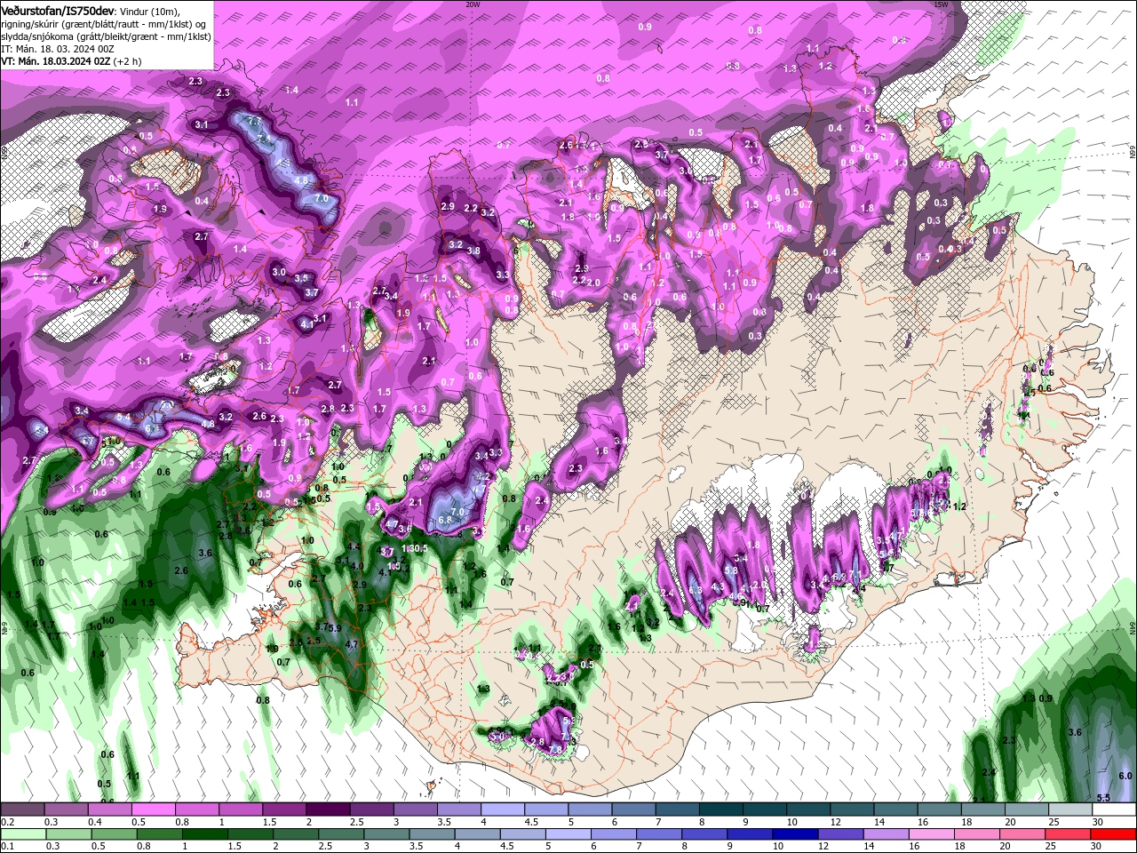Image resolution: width=1137 pixels, height=853 pixels.
Task: Pick lower legend swatch between 0.1 and 0.3
Action: coord(23,834)
